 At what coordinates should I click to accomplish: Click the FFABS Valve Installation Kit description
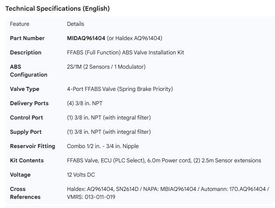[125, 52]
